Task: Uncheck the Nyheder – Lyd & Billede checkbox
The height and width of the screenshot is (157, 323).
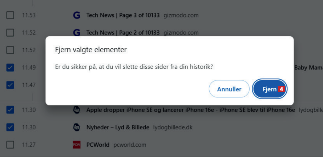Action: (x=11, y=127)
